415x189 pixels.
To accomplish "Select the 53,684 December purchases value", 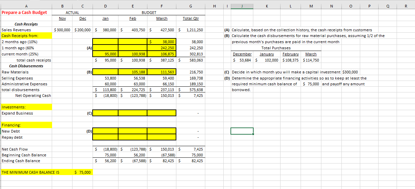I will pyautogui.click(x=242, y=60).
